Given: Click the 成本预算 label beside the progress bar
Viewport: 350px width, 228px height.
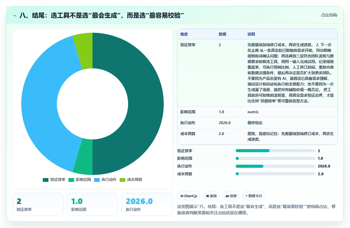Looking at the screenshot, I should pyautogui.click(x=185, y=174).
